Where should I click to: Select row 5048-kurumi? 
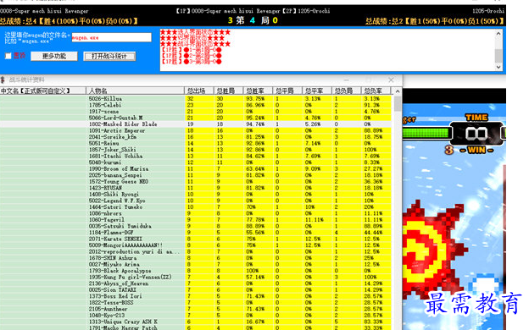(196, 162)
